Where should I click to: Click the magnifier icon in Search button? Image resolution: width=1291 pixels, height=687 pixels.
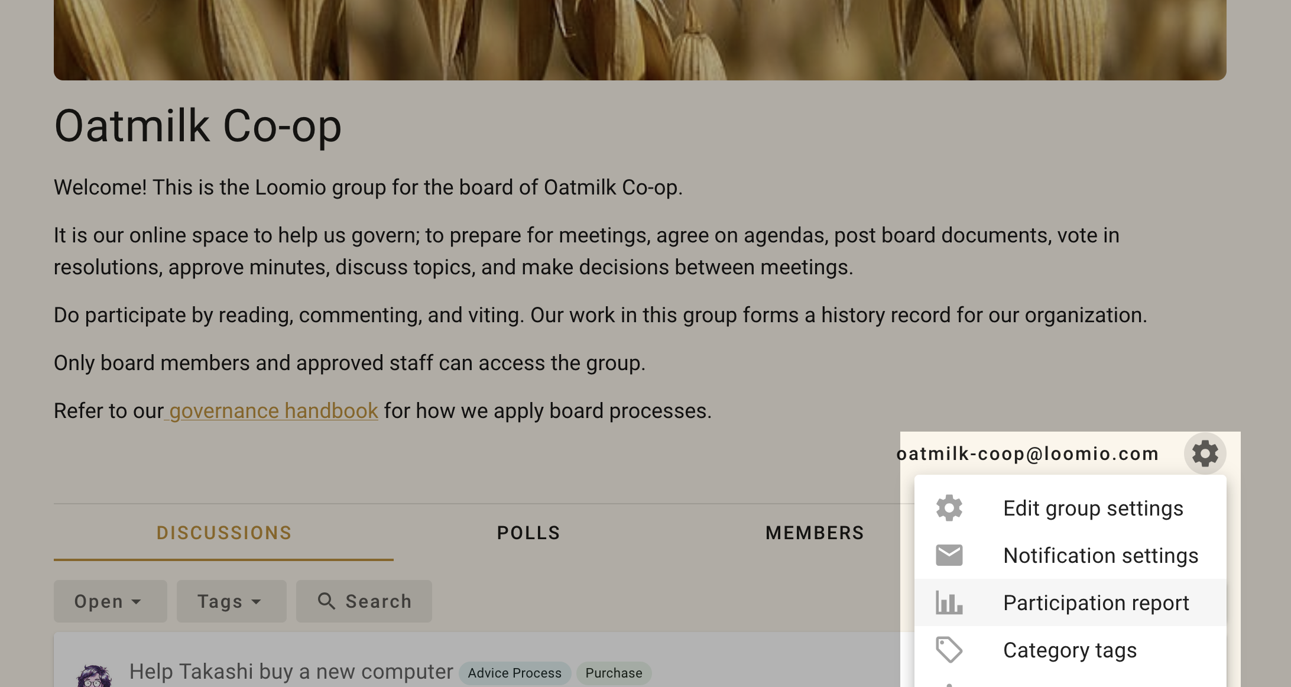pyautogui.click(x=326, y=601)
